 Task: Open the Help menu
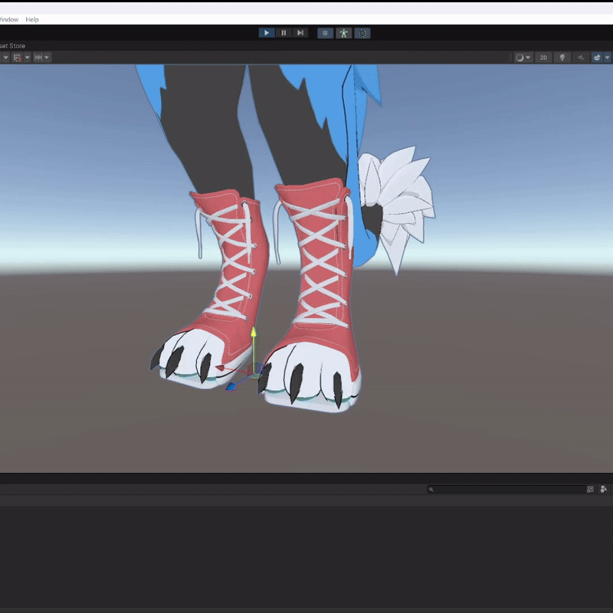(x=32, y=20)
